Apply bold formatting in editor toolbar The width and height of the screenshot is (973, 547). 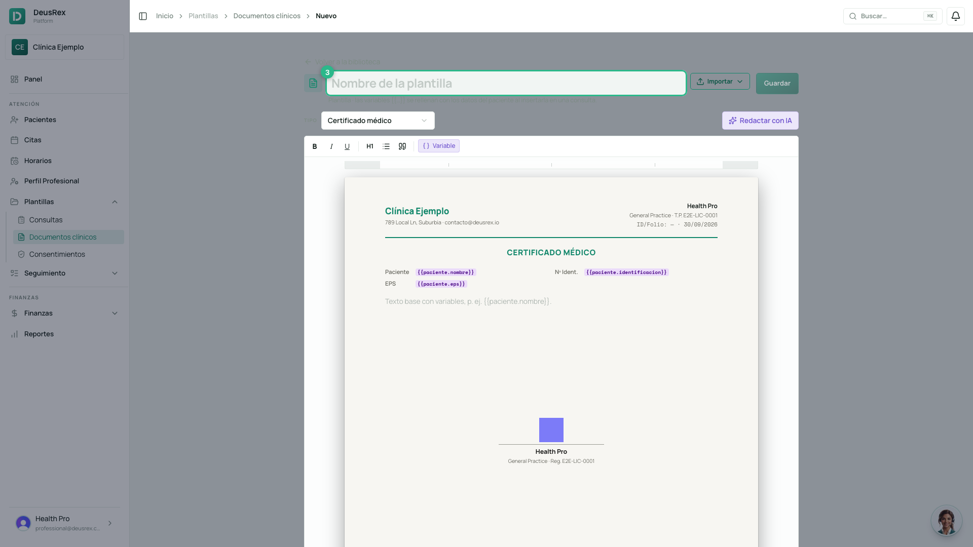315,146
